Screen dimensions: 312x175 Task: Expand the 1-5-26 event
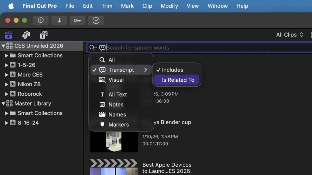click(7, 65)
